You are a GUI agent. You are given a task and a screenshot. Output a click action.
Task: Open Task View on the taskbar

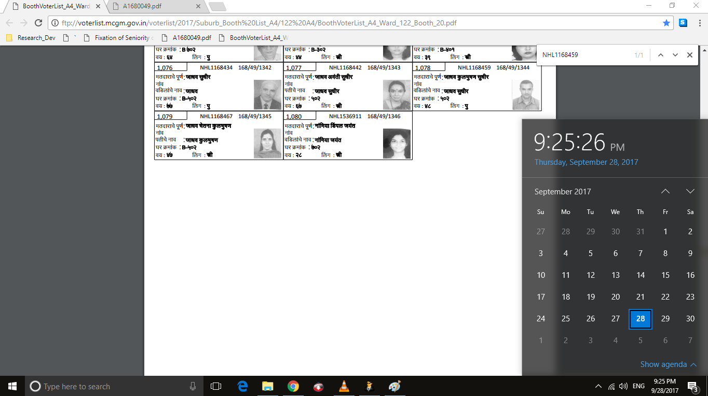216,386
